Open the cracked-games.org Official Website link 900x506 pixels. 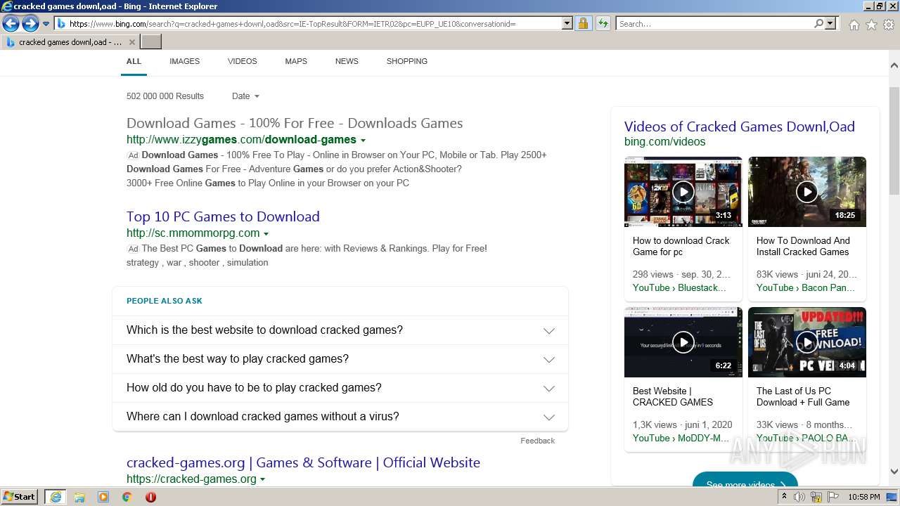point(303,462)
